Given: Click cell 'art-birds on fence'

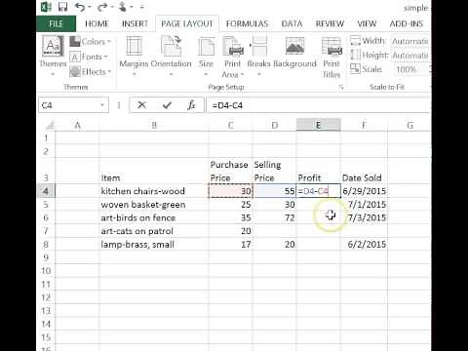Looking at the screenshot, I should coord(154,217).
